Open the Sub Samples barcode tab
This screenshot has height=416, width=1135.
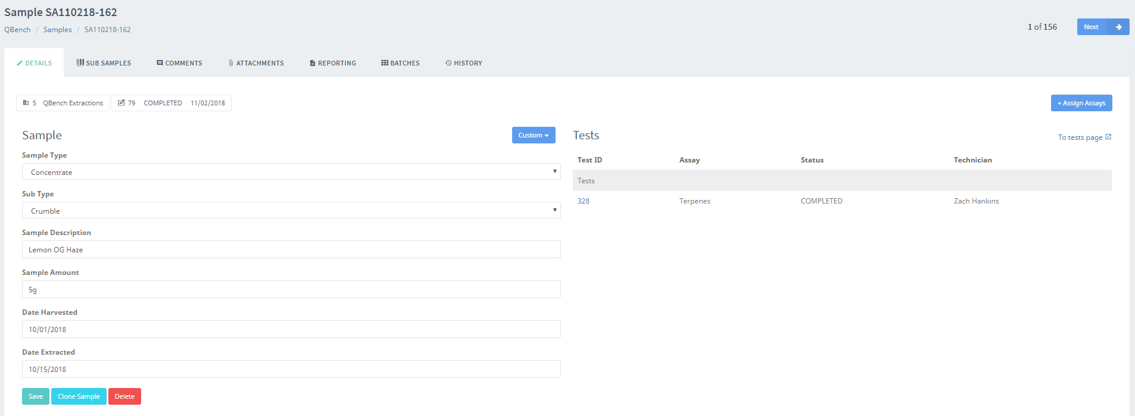pyautogui.click(x=104, y=63)
